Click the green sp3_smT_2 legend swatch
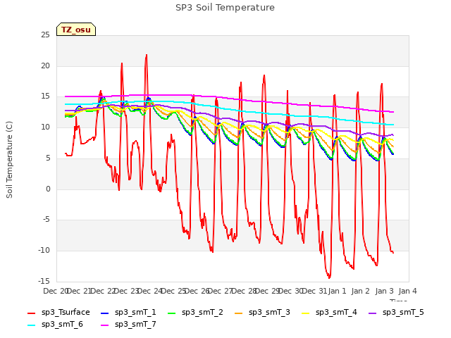Image resolution: width=451 pixels, height=338 pixels. (x=172, y=313)
